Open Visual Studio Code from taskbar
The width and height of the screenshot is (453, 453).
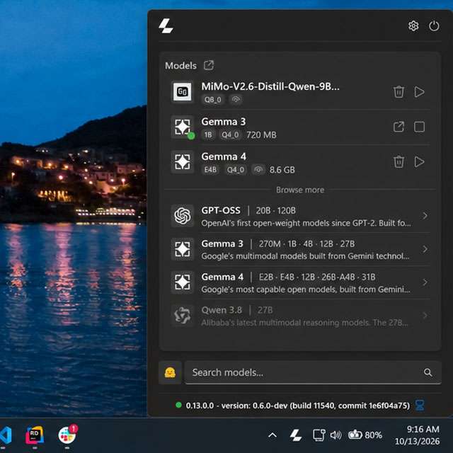click(x=5, y=435)
